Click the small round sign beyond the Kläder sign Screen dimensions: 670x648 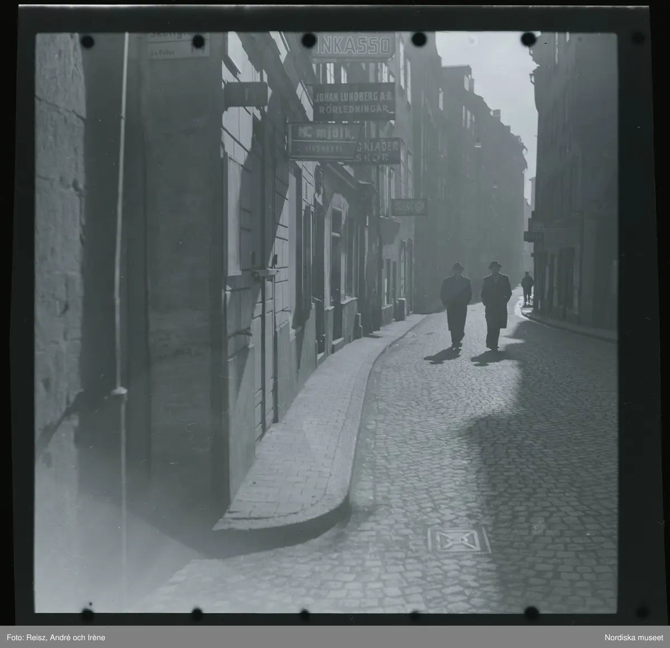[x=409, y=207]
